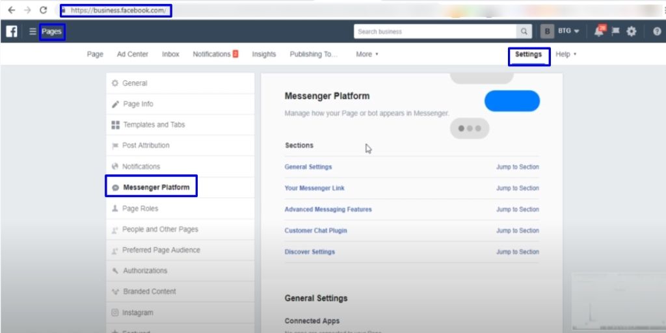Click the question mark help icon
This screenshot has width=666, height=333.
click(x=657, y=31)
